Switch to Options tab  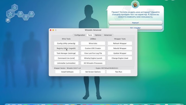click(x=98, y=35)
